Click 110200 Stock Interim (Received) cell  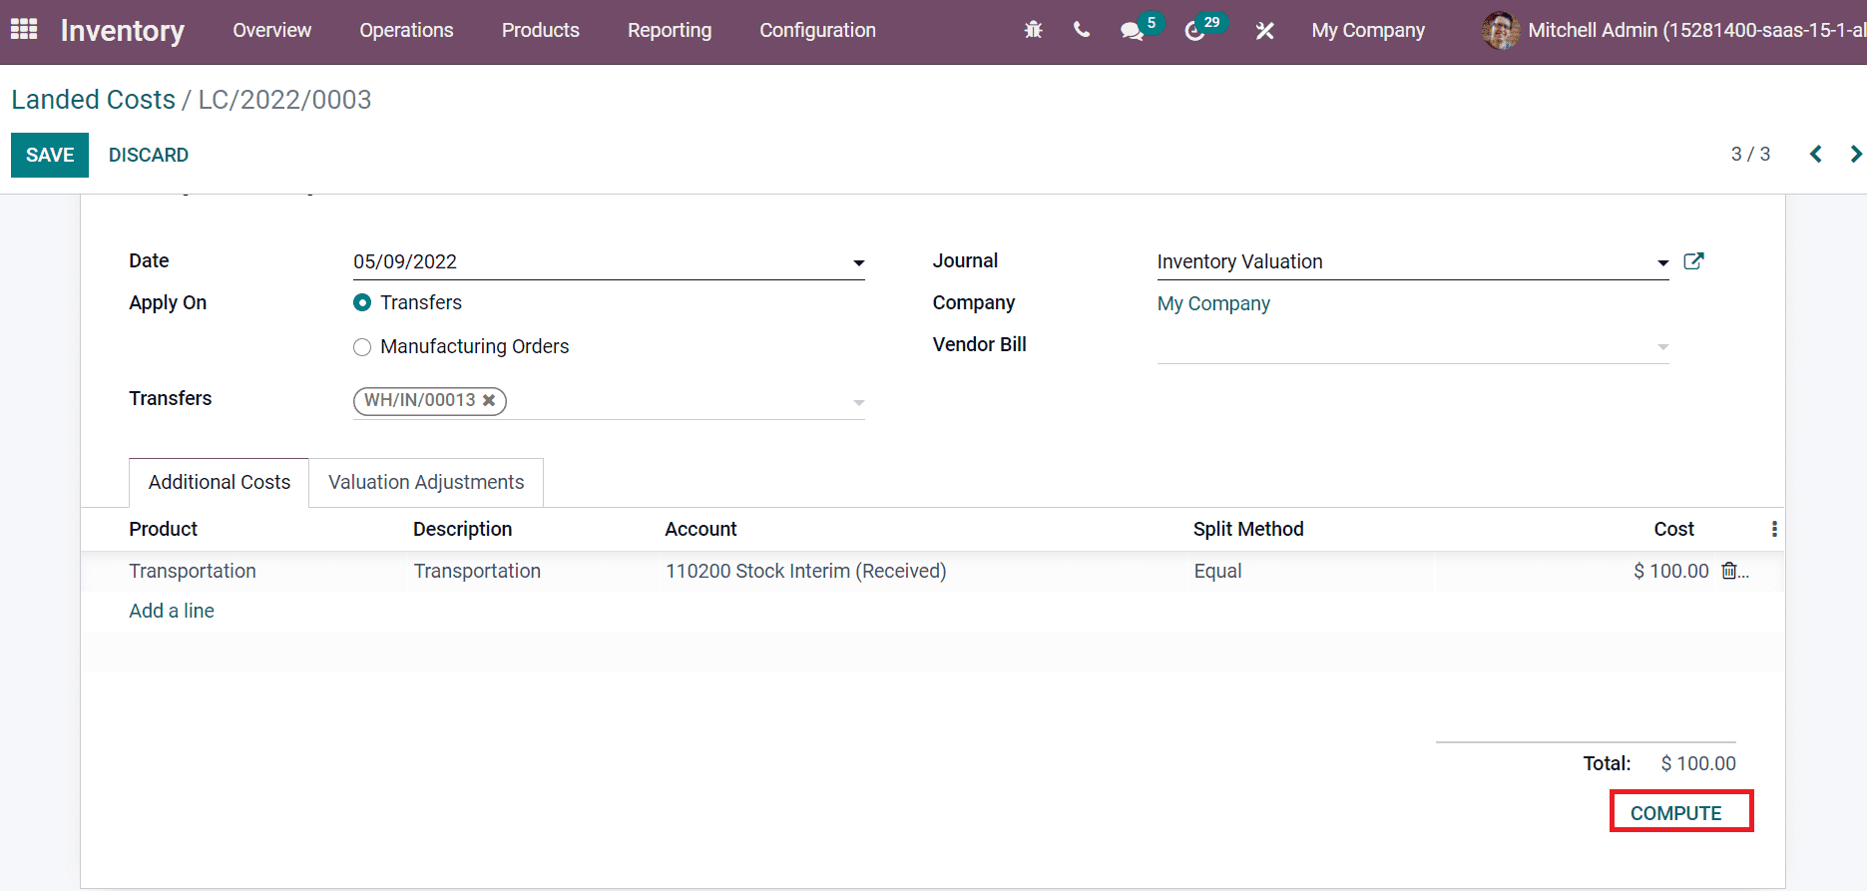click(806, 571)
